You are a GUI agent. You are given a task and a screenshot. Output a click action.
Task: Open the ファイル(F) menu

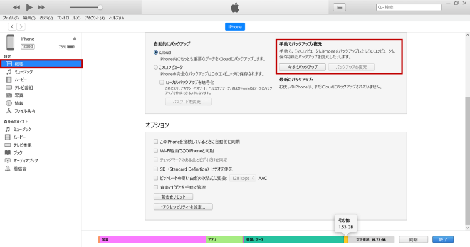click(11, 18)
